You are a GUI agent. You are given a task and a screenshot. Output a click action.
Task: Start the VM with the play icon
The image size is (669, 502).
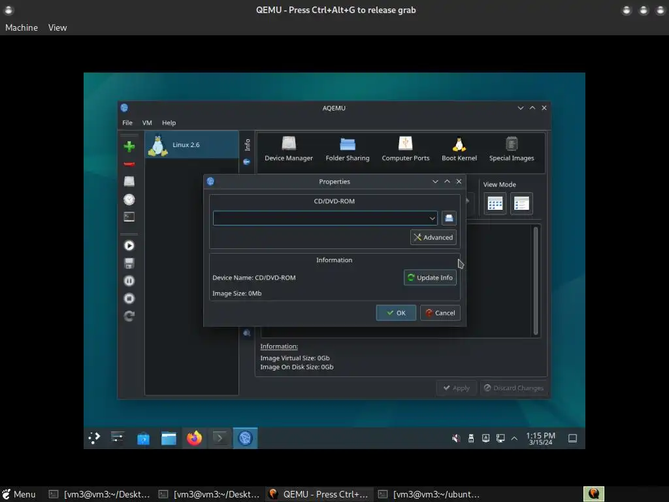(129, 246)
